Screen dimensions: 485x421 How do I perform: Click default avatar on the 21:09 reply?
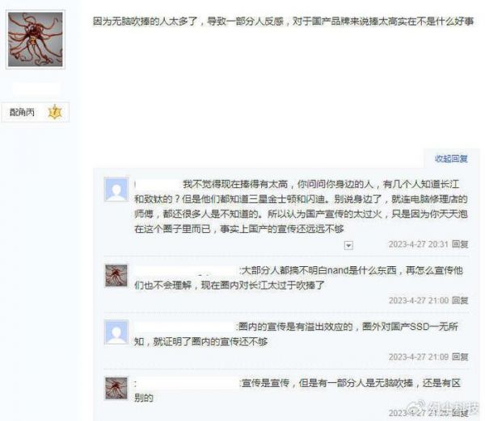click(x=116, y=332)
